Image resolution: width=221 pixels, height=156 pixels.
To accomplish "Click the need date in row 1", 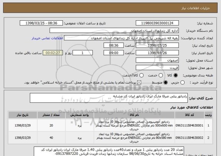I will 23,125.
